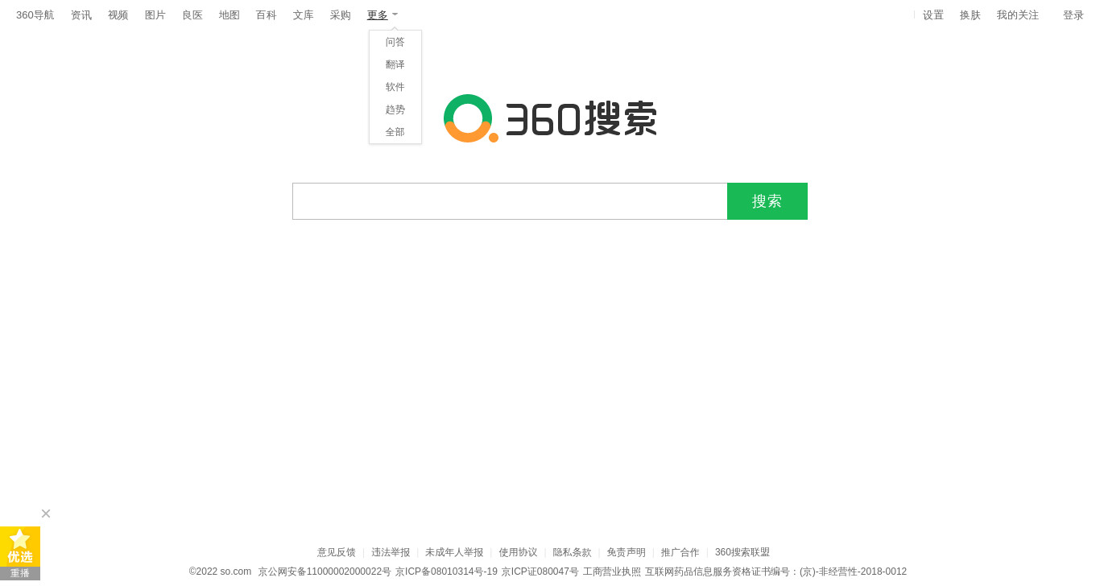Click the 京ICP证080047号 link
This screenshot has width=1100, height=586.
point(540,572)
